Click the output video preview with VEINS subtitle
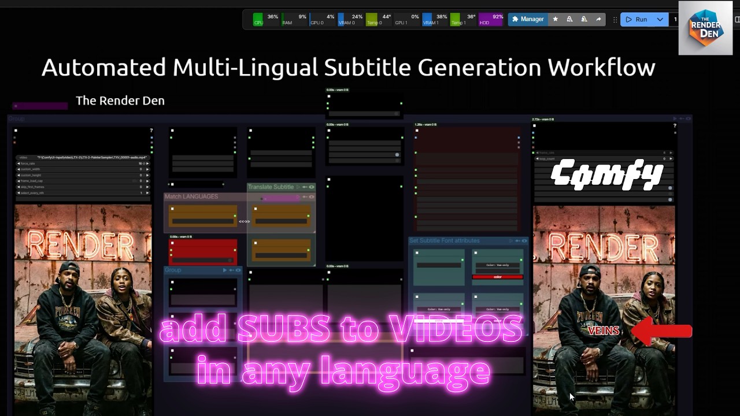 [604, 310]
